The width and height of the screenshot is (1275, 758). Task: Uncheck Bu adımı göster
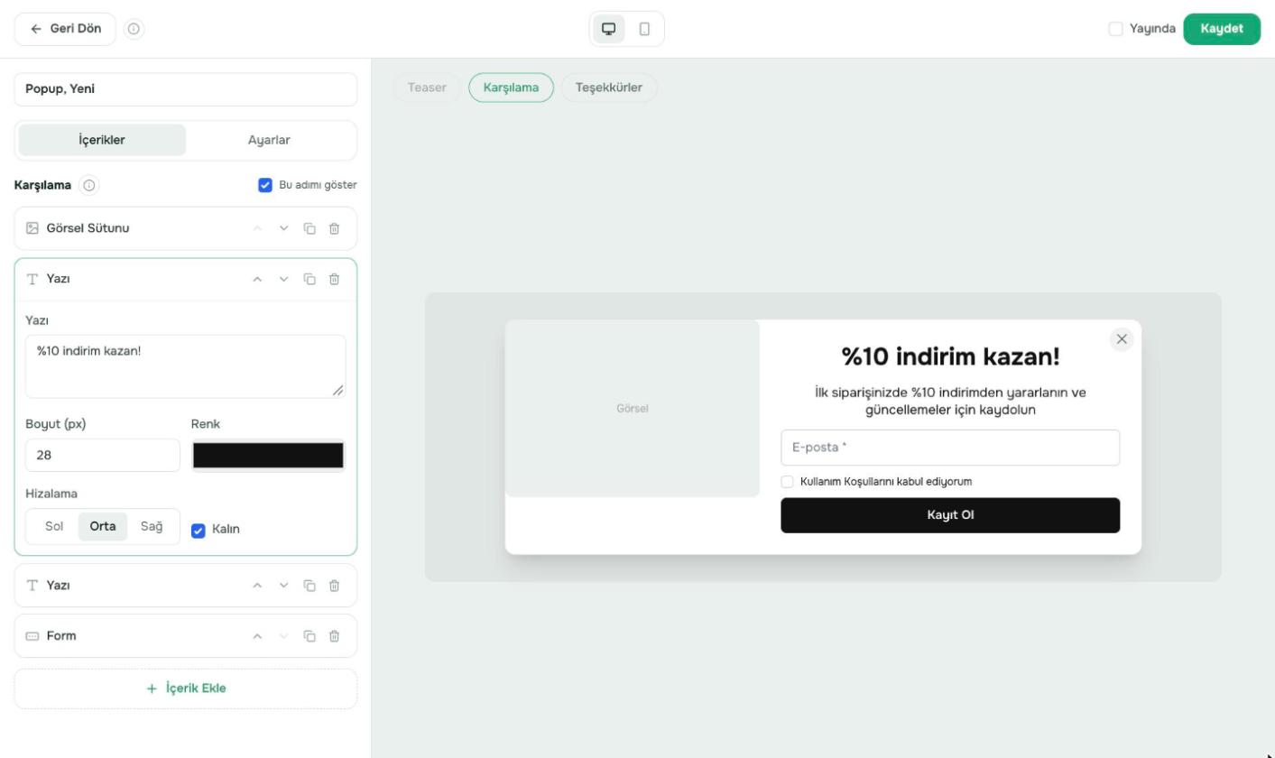(x=265, y=185)
